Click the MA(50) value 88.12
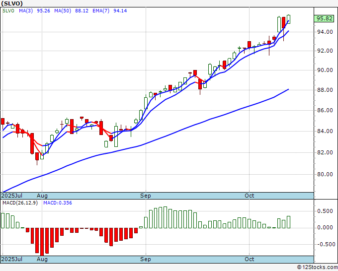 [x=82, y=11]
